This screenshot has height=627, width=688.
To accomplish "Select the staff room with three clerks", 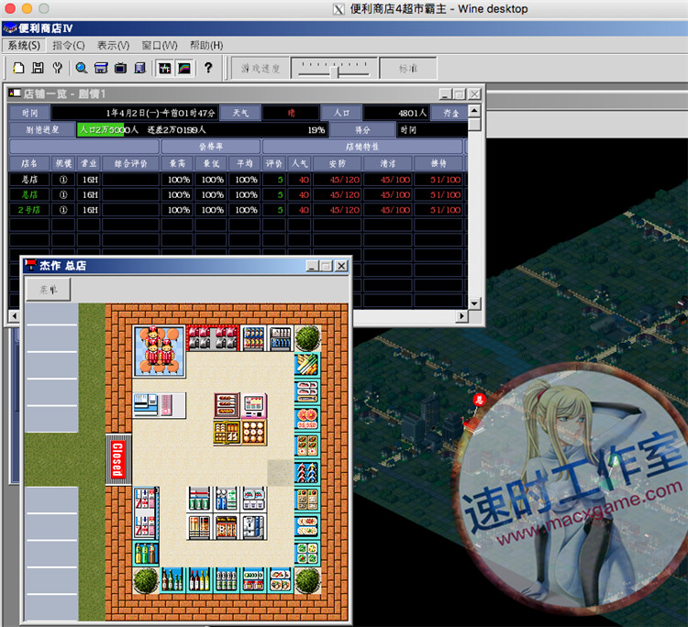I will click(160, 351).
